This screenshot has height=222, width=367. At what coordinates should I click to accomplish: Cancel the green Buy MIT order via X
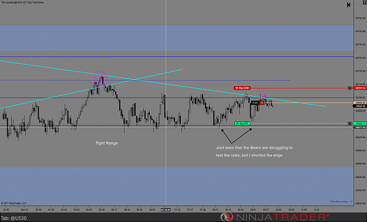[x=350, y=124]
